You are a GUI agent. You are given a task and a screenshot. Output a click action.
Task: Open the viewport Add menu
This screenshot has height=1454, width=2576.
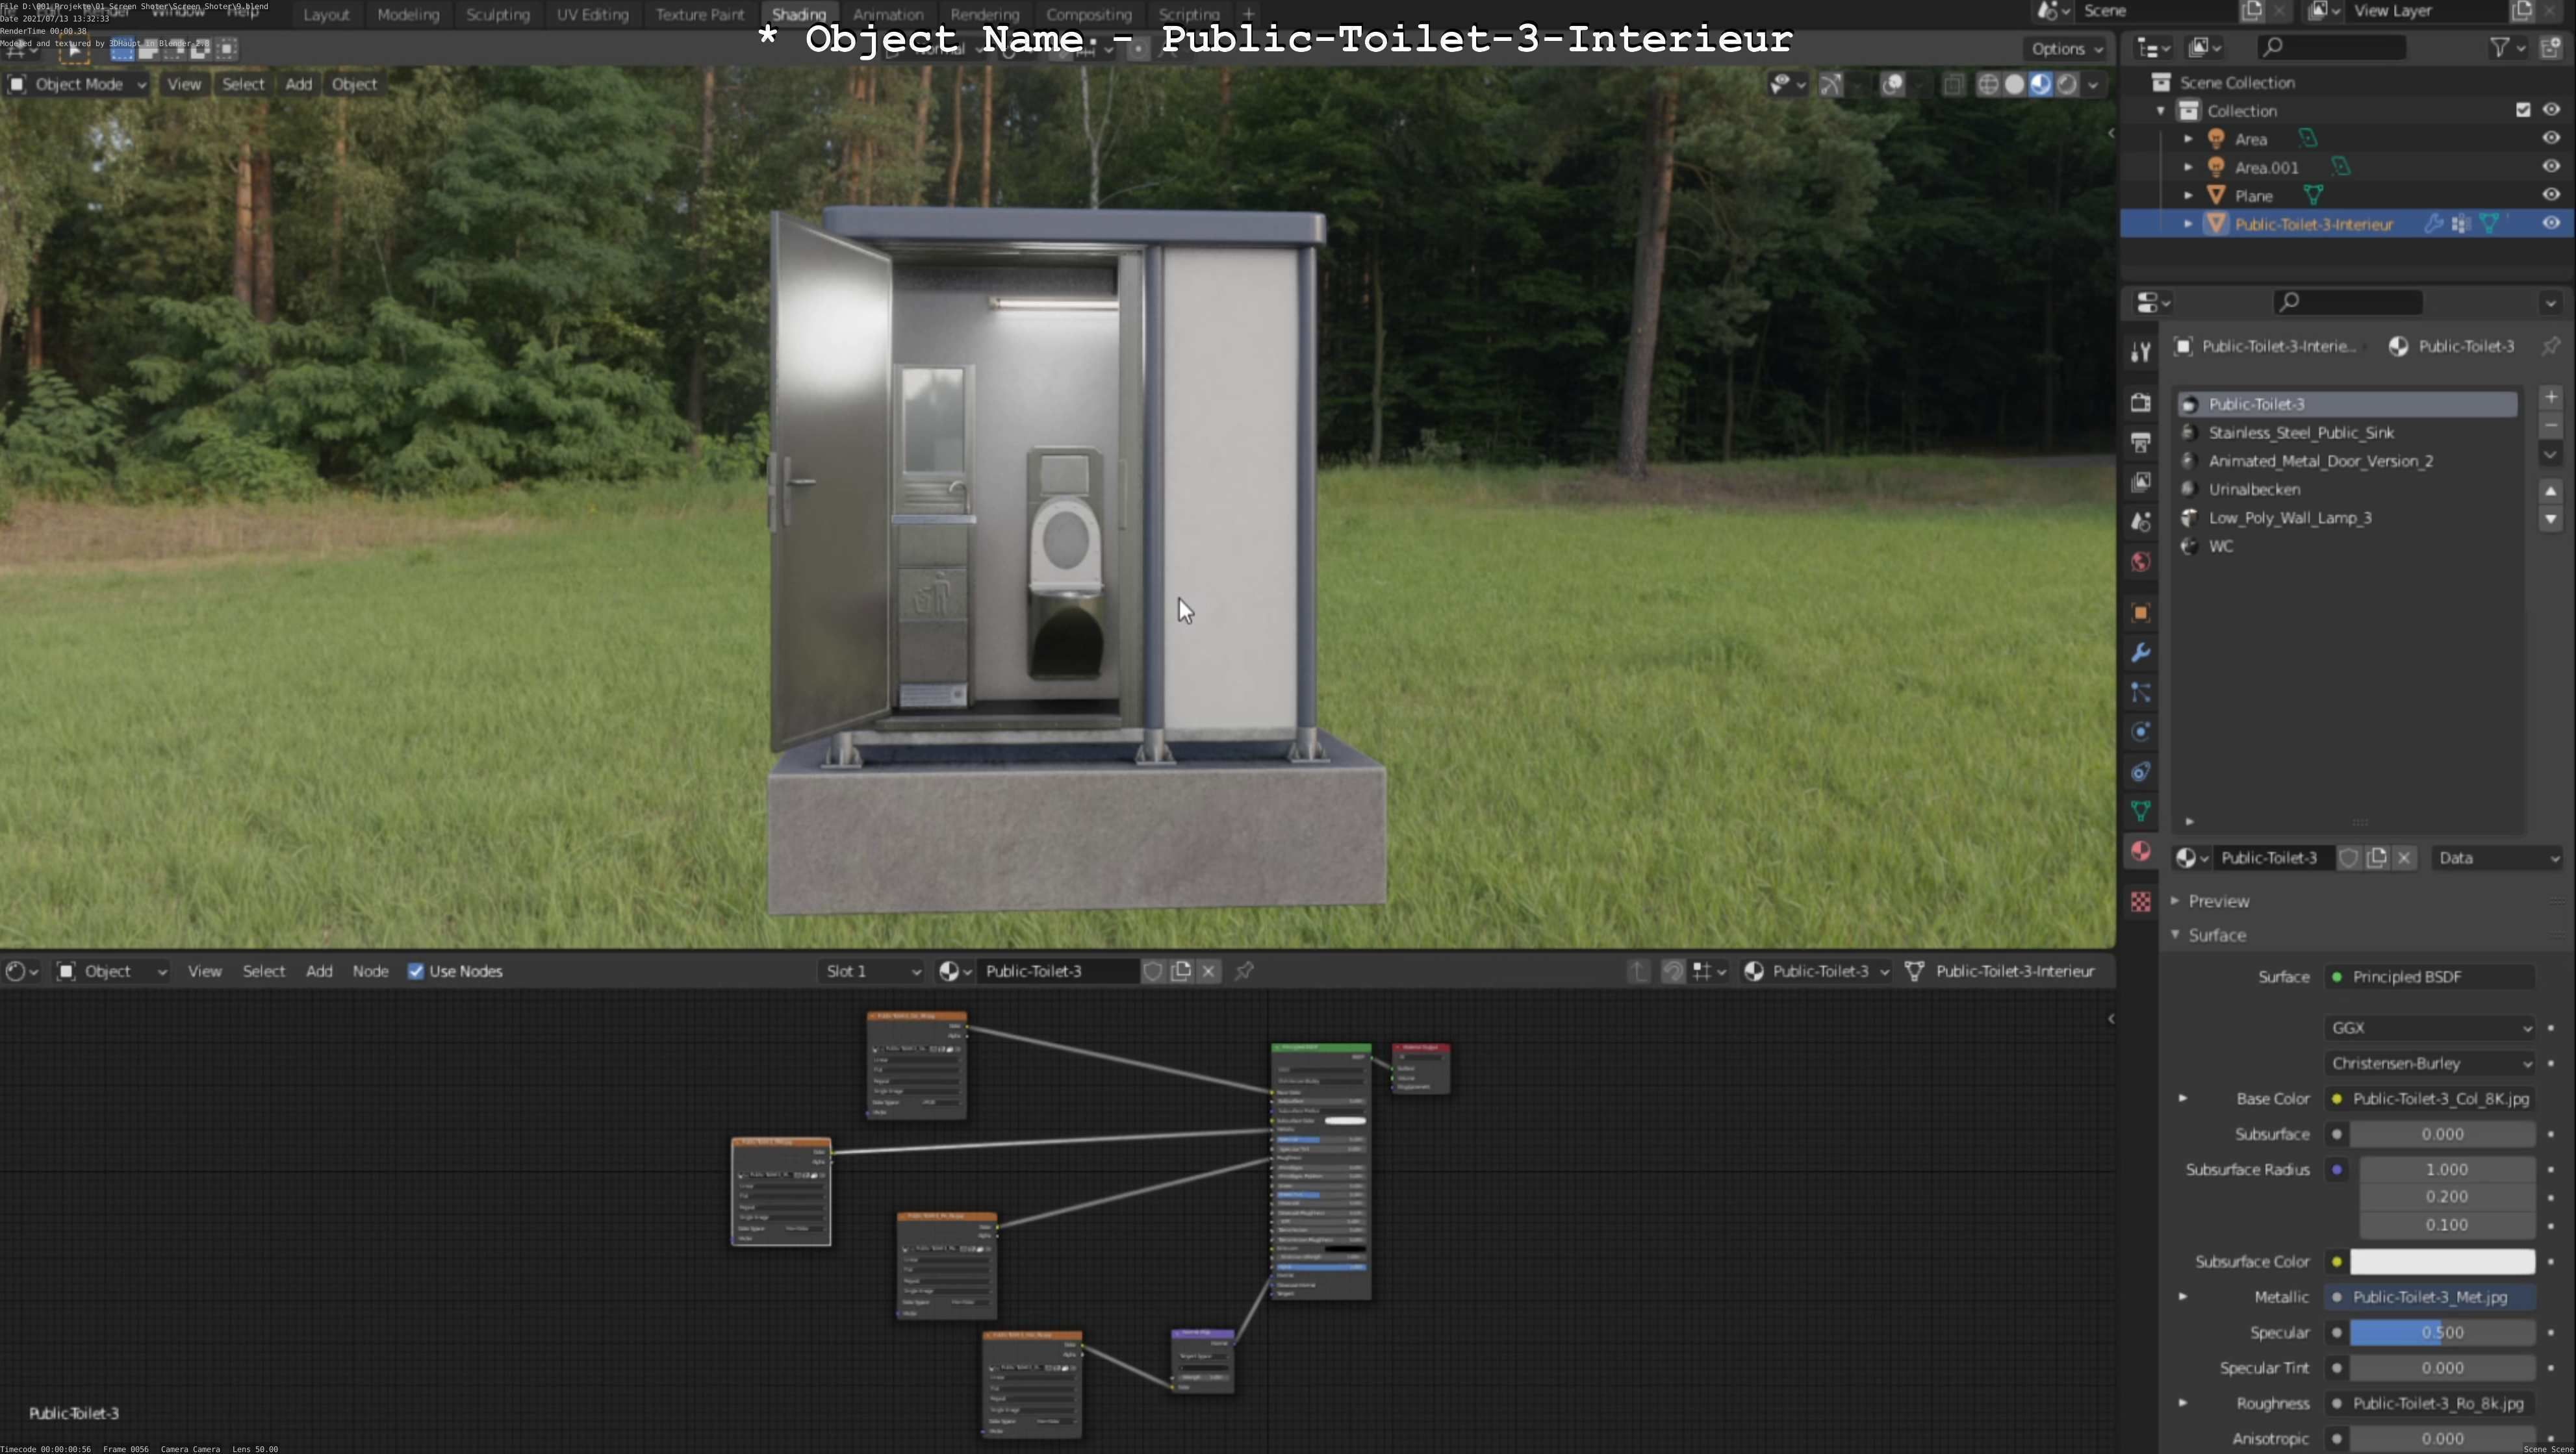298,84
